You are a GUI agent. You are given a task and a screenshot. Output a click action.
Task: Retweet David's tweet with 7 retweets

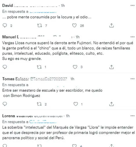(x=40, y=26)
